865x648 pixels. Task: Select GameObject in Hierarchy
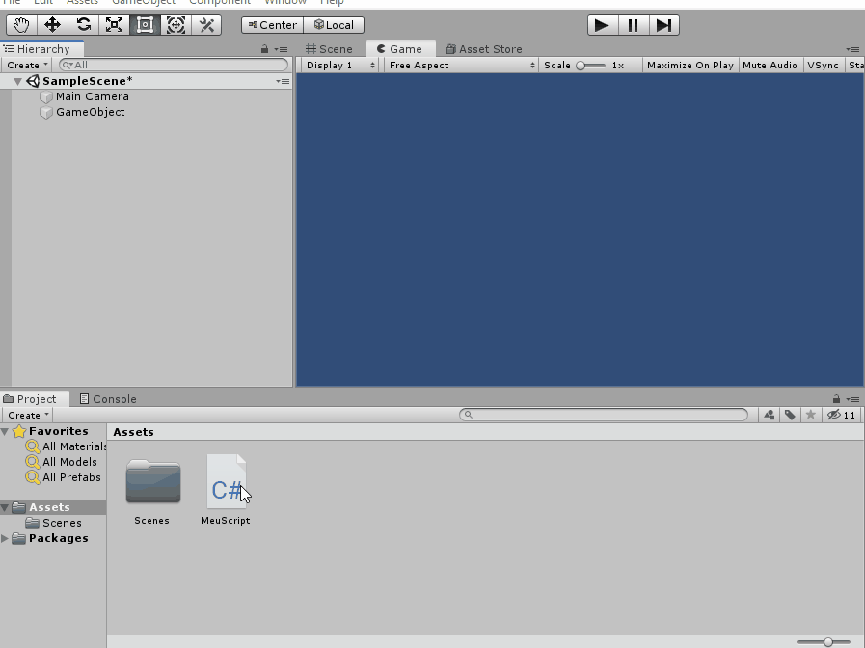coord(90,112)
